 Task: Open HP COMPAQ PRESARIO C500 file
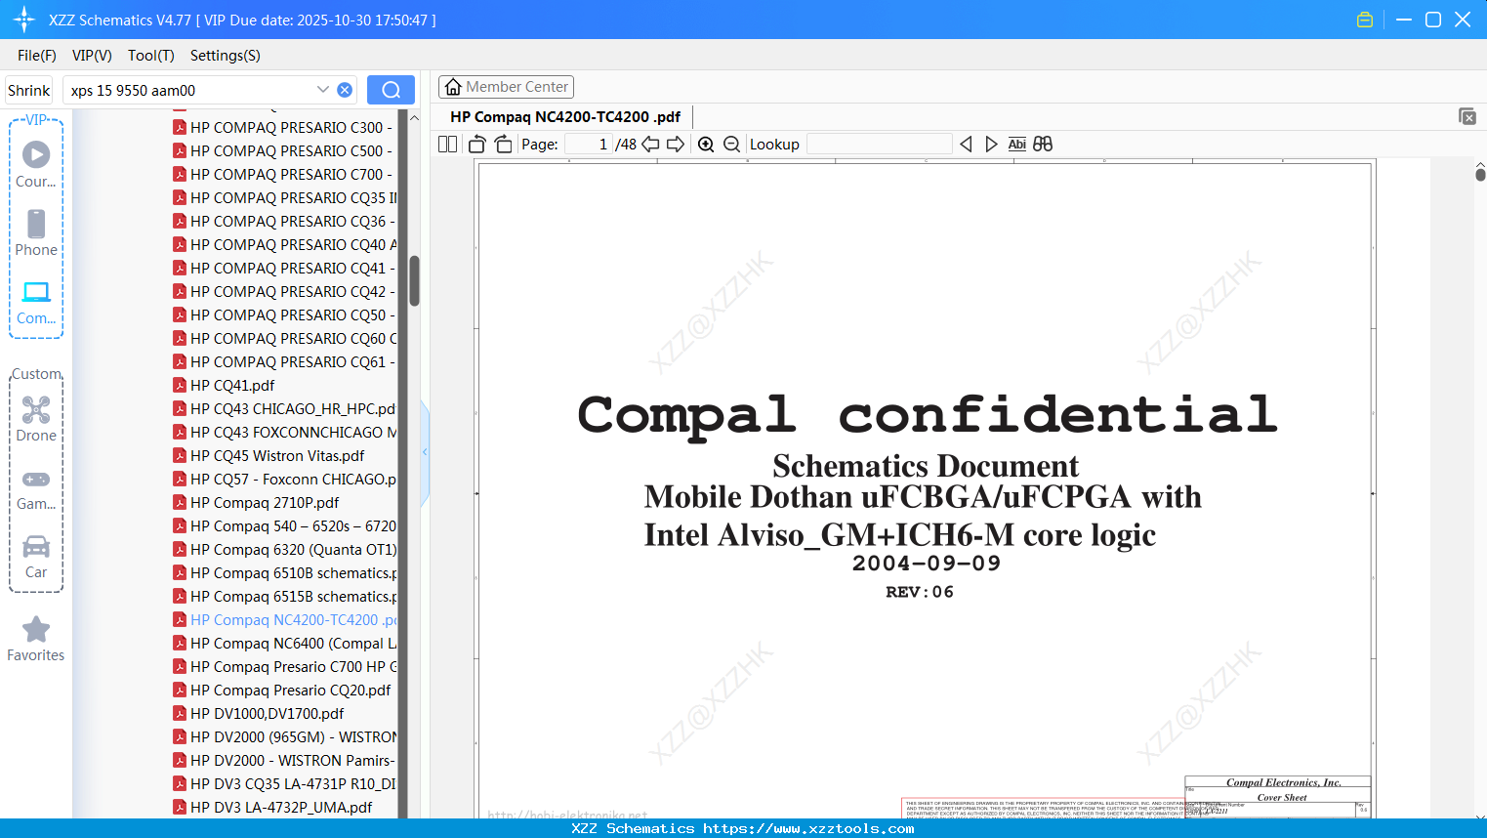284,150
